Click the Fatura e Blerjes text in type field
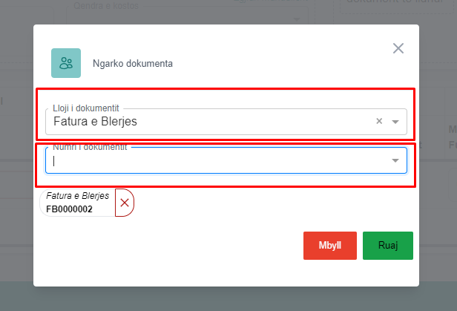Viewport: 457px width, 311px height. (95, 122)
